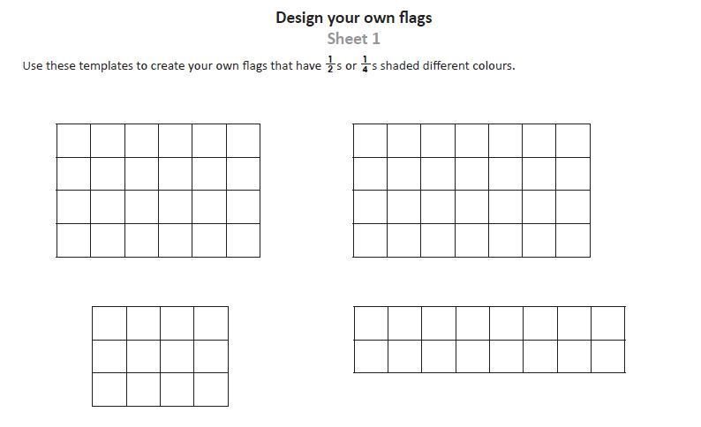Click the 'Design your own flags' title
The height and width of the screenshot is (427, 701).
(354, 18)
